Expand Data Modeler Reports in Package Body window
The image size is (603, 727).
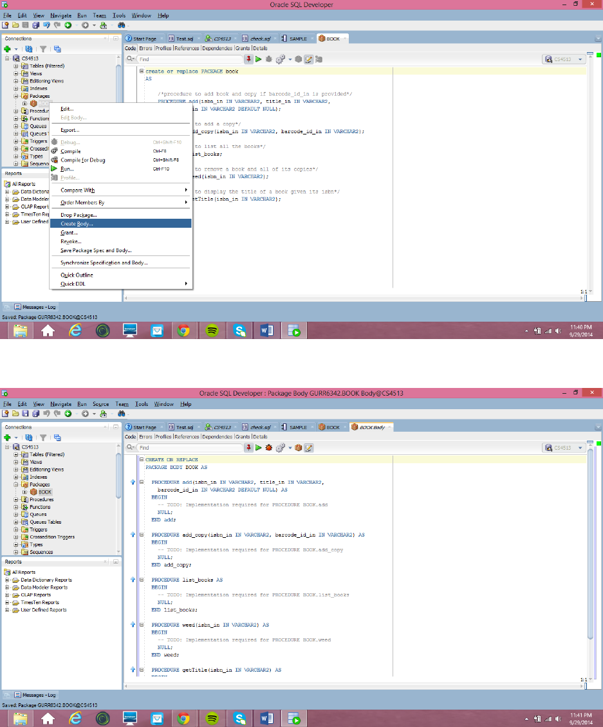7,587
